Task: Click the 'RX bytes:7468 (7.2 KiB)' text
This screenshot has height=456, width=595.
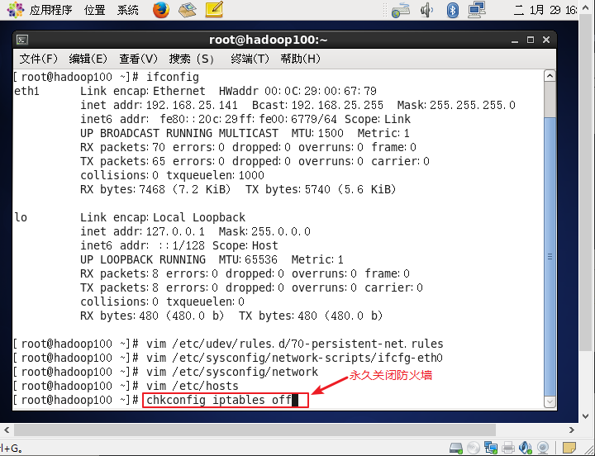Action: 155,189
